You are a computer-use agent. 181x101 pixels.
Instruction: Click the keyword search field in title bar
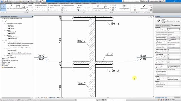[132, 1]
